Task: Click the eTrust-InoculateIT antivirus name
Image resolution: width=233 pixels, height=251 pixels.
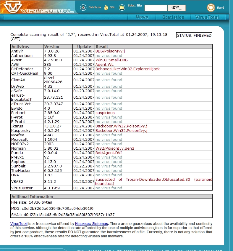Action: click(x=21, y=97)
